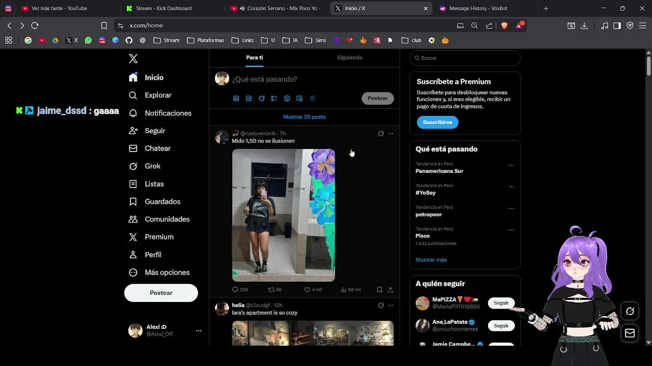Click the Buscar search field
Image resolution: width=652 pixels, height=366 pixels.
(465, 58)
